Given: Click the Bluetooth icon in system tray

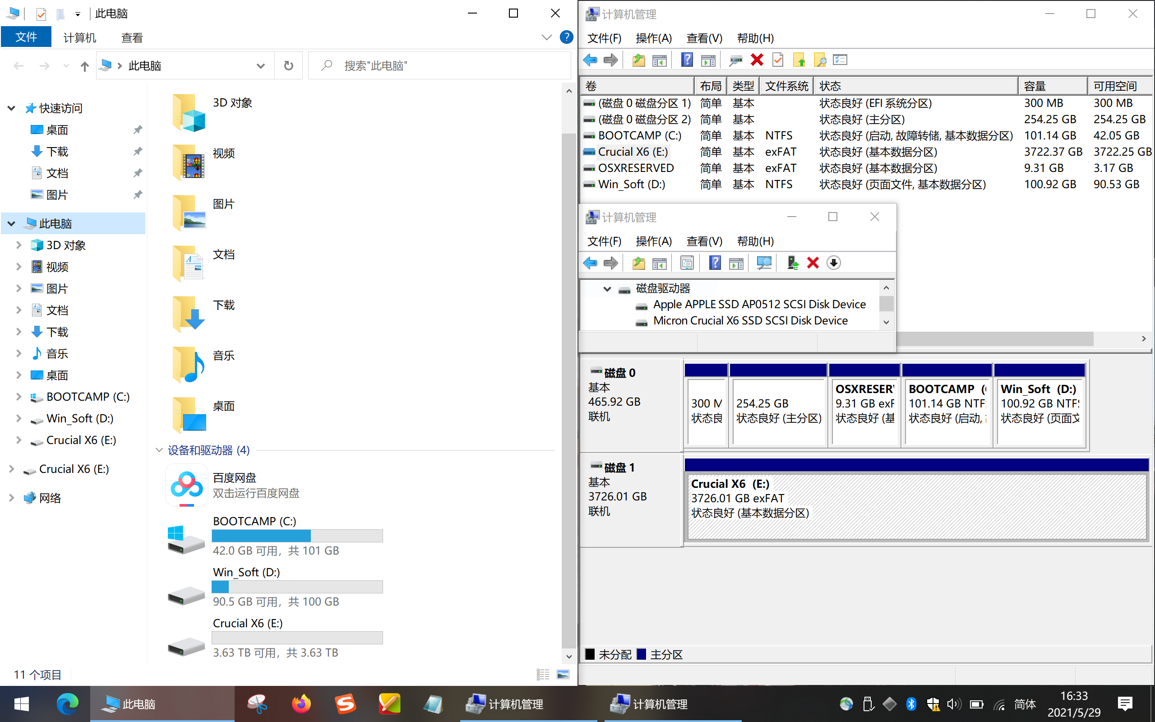Looking at the screenshot, I should point(910,704).
